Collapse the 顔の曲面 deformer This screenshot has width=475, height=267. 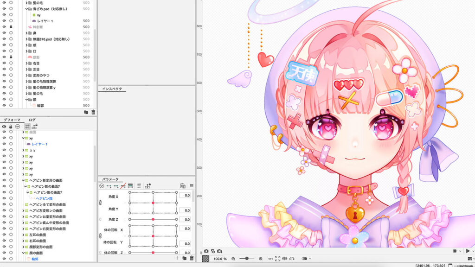pos(23,253)
